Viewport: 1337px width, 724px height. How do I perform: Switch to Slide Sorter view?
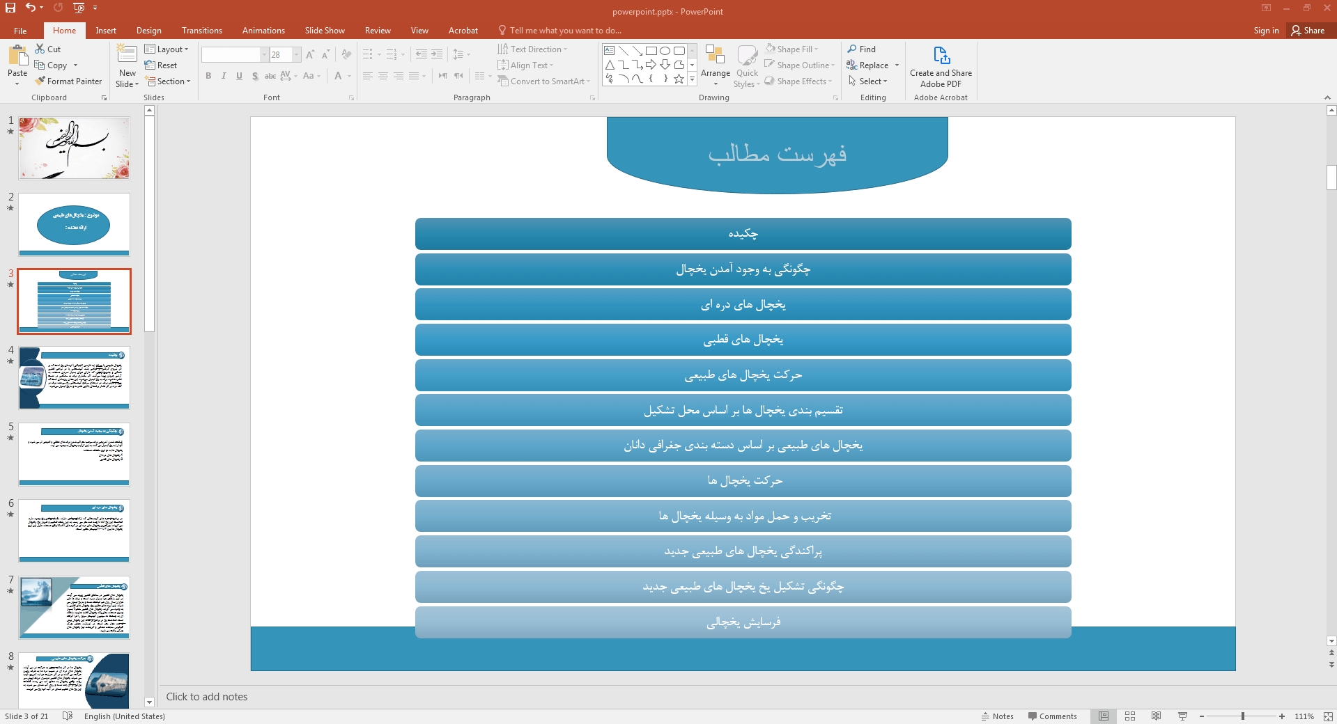(1130, 716)
